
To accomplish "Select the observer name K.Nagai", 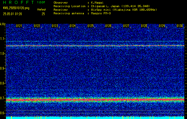I will 97,3.
